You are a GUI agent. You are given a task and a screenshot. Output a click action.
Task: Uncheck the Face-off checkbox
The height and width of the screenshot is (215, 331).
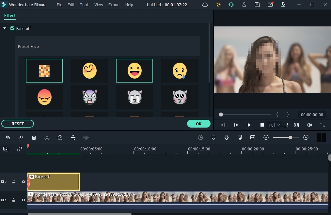(12, 28)
